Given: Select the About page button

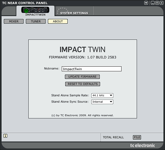Looking at the screenshot, I should tap(58, 21).
